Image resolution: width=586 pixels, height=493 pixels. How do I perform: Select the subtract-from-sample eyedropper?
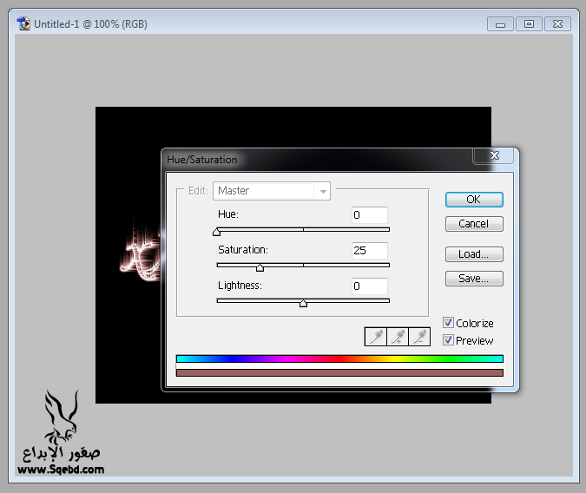coord(420,337)
